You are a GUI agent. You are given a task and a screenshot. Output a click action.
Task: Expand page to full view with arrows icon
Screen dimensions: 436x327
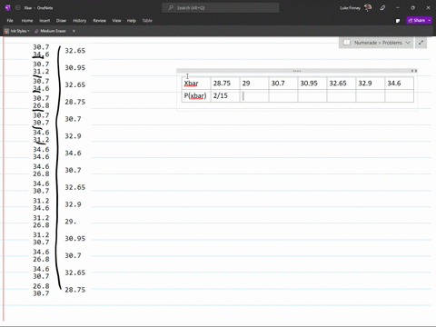tap(421, 43)
